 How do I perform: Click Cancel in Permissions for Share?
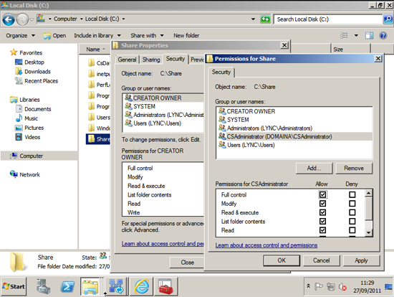tap(322, 260)
